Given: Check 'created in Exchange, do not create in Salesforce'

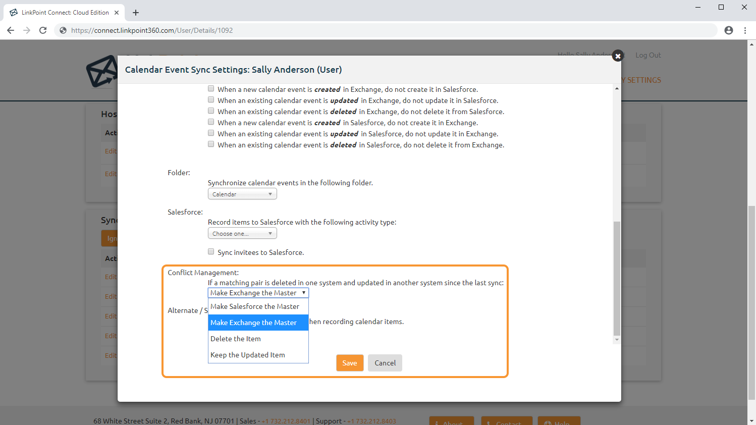Looking at the screenshot, I should 211,89.
